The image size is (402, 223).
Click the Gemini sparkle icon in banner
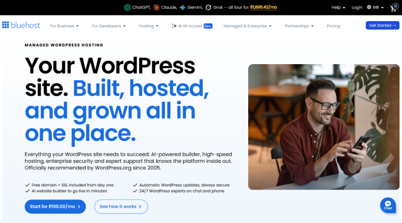pyautogui.click(x=182, y=8)
